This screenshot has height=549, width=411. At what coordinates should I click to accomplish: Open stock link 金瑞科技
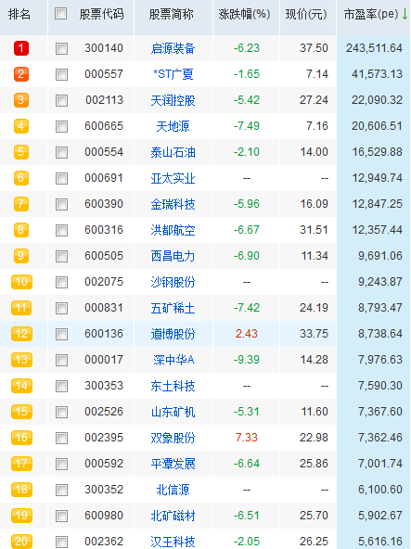173,204
